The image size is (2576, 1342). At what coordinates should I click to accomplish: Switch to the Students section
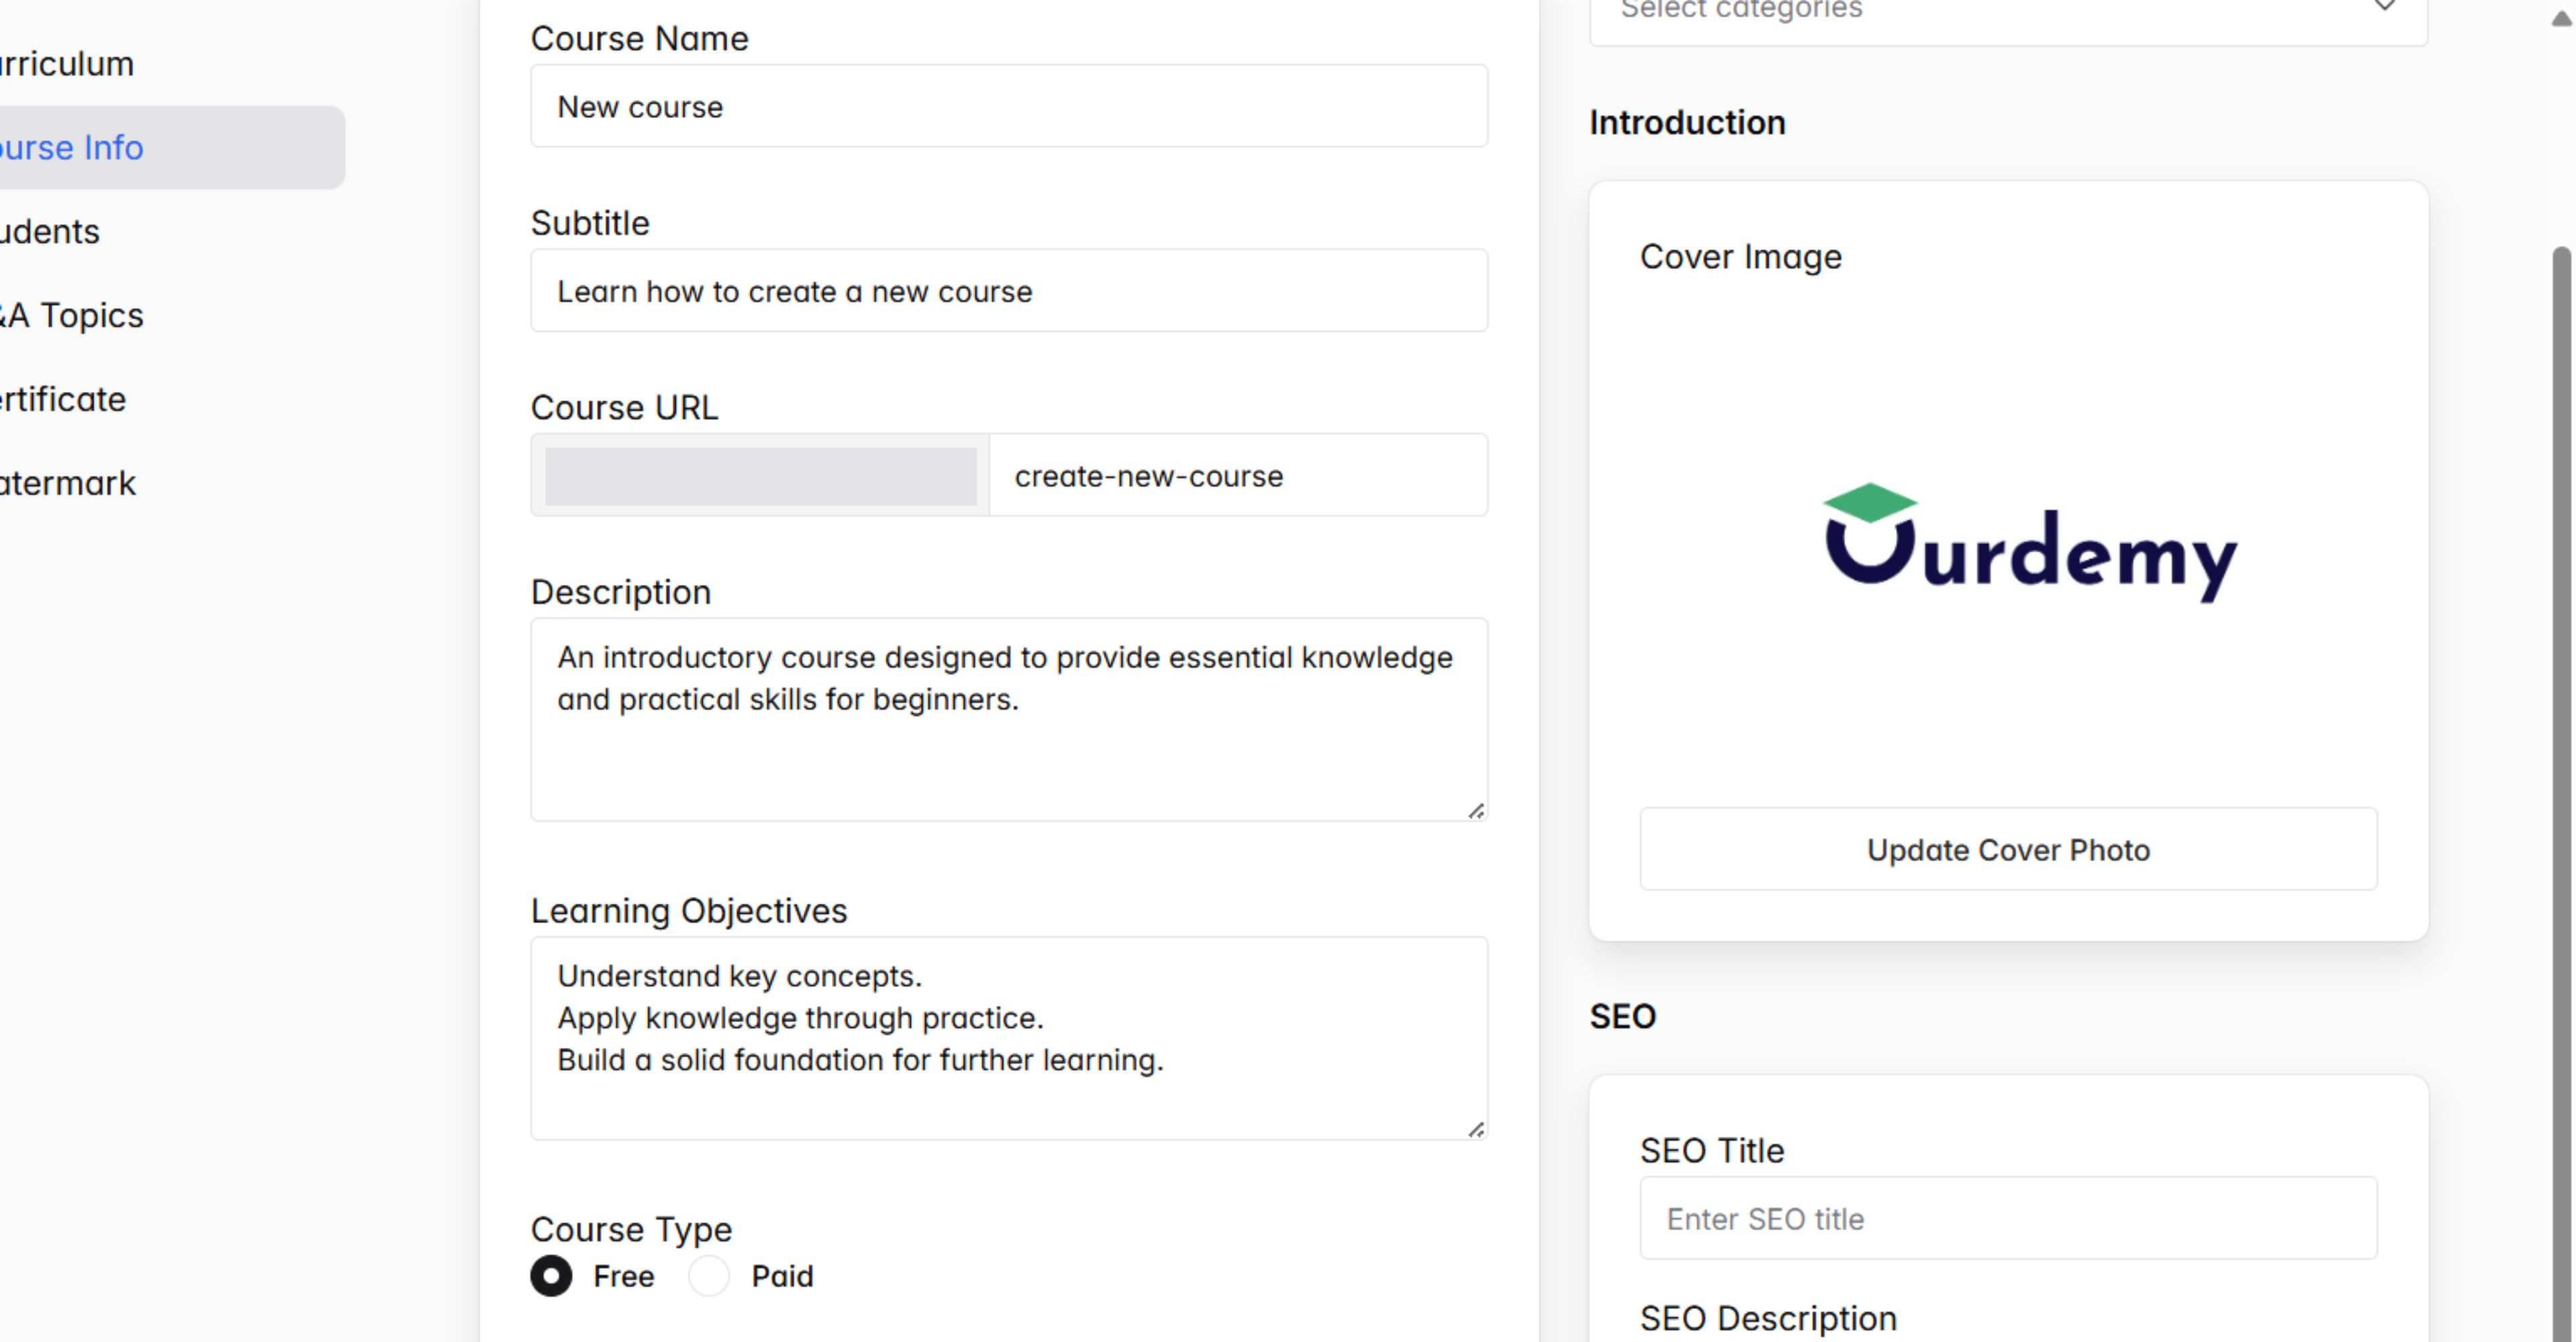(x=50, y=231)
